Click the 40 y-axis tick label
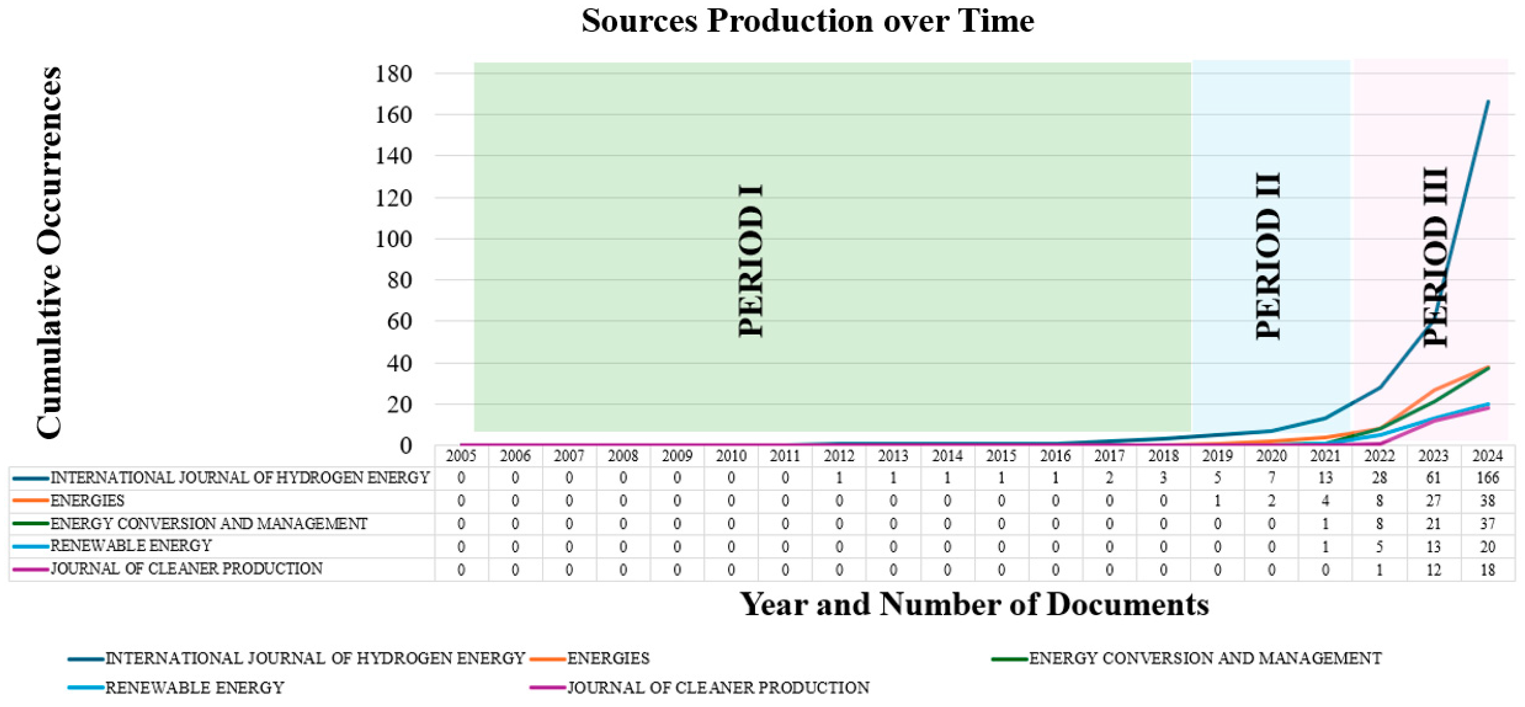 400,363
